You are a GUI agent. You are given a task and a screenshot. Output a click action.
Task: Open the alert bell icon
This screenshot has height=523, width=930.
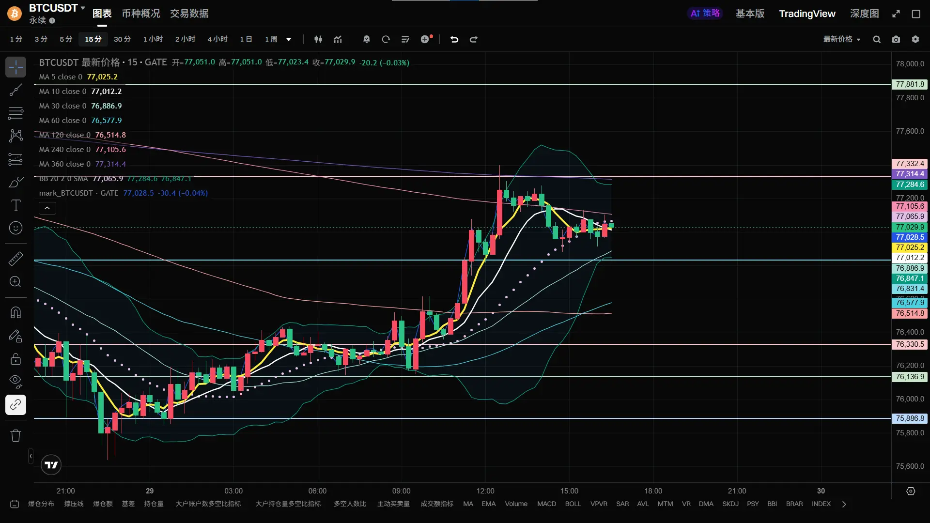pos(367,39)
